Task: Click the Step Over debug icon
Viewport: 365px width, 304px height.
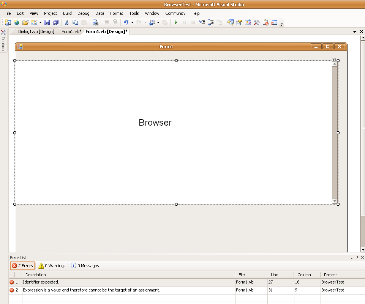Action: pos(211,22)
